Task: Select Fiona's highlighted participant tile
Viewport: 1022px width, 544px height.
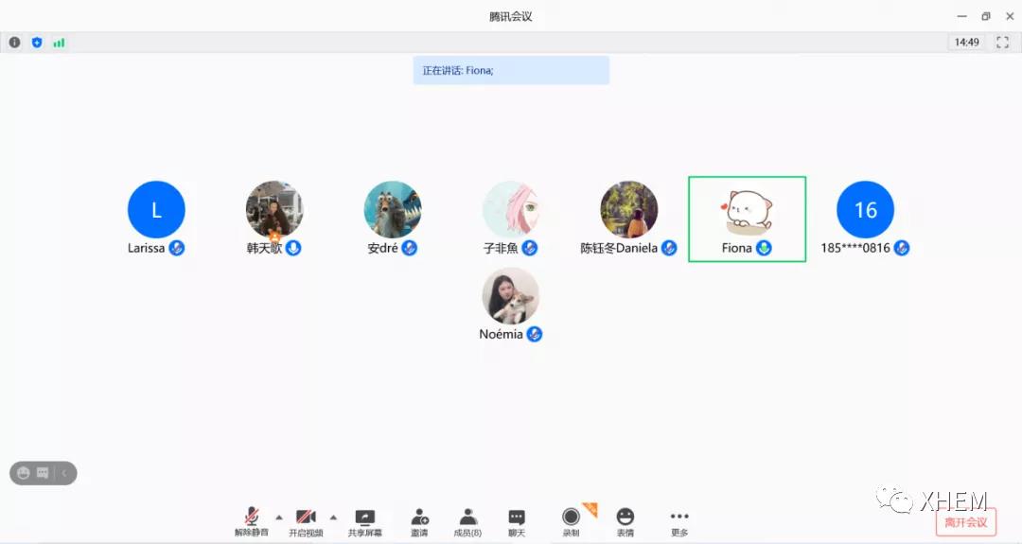Action: click(747, 219)
